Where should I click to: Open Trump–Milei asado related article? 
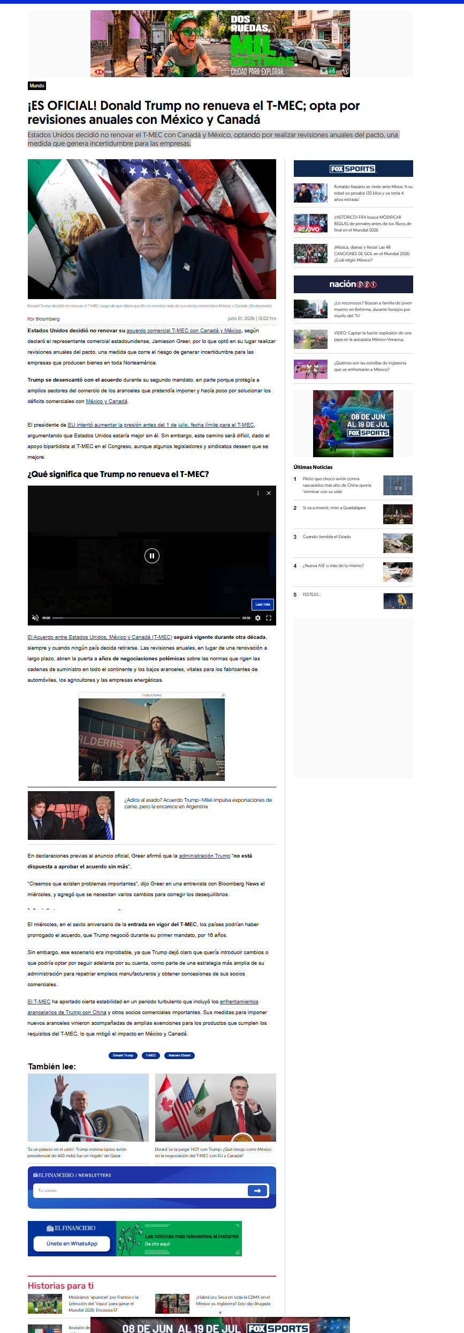tap(198, 803)
